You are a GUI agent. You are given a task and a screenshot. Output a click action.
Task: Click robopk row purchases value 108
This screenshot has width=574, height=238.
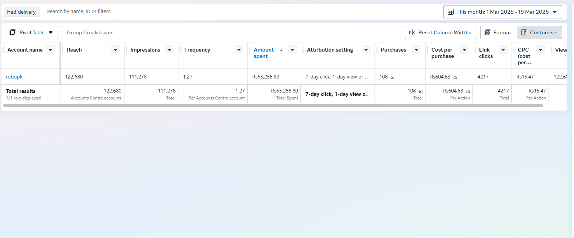click(383, 77)
